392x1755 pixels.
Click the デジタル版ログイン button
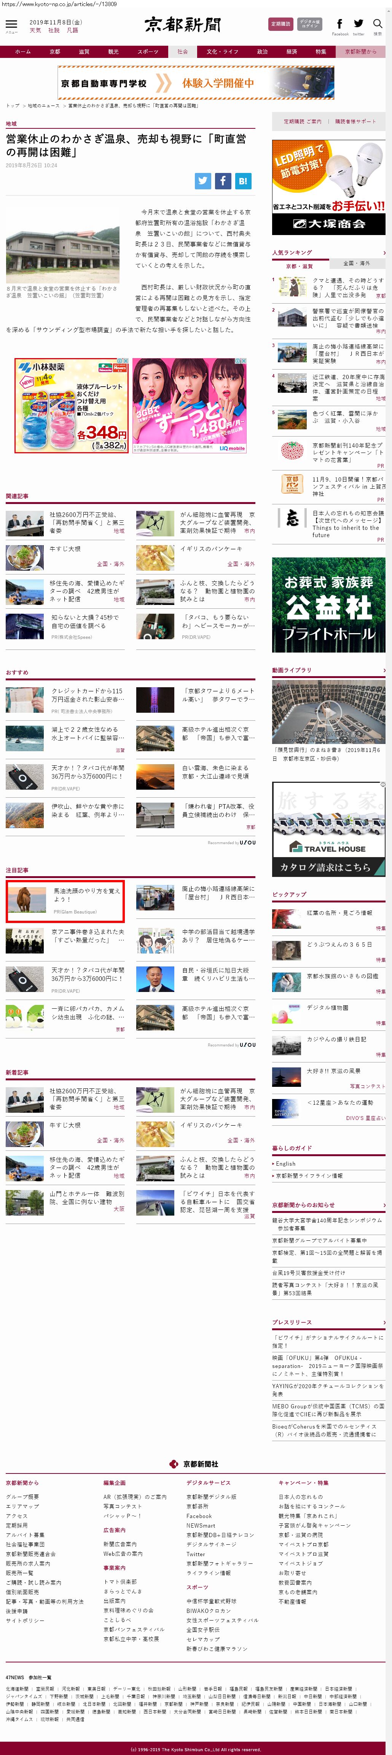click(310, 24)
